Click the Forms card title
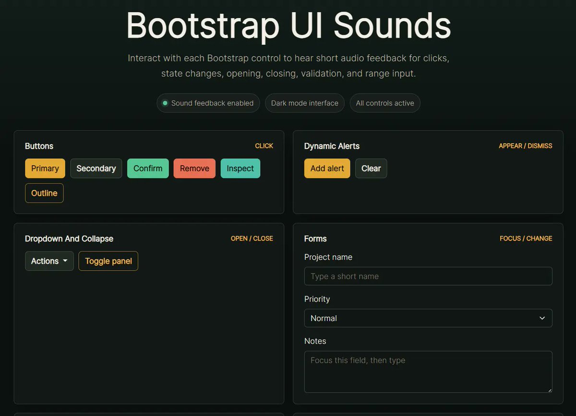576x416 pixels. click(x=315, y=238)
